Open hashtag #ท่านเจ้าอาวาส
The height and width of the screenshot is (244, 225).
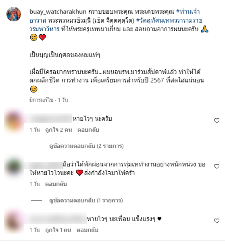pos(114,16)
